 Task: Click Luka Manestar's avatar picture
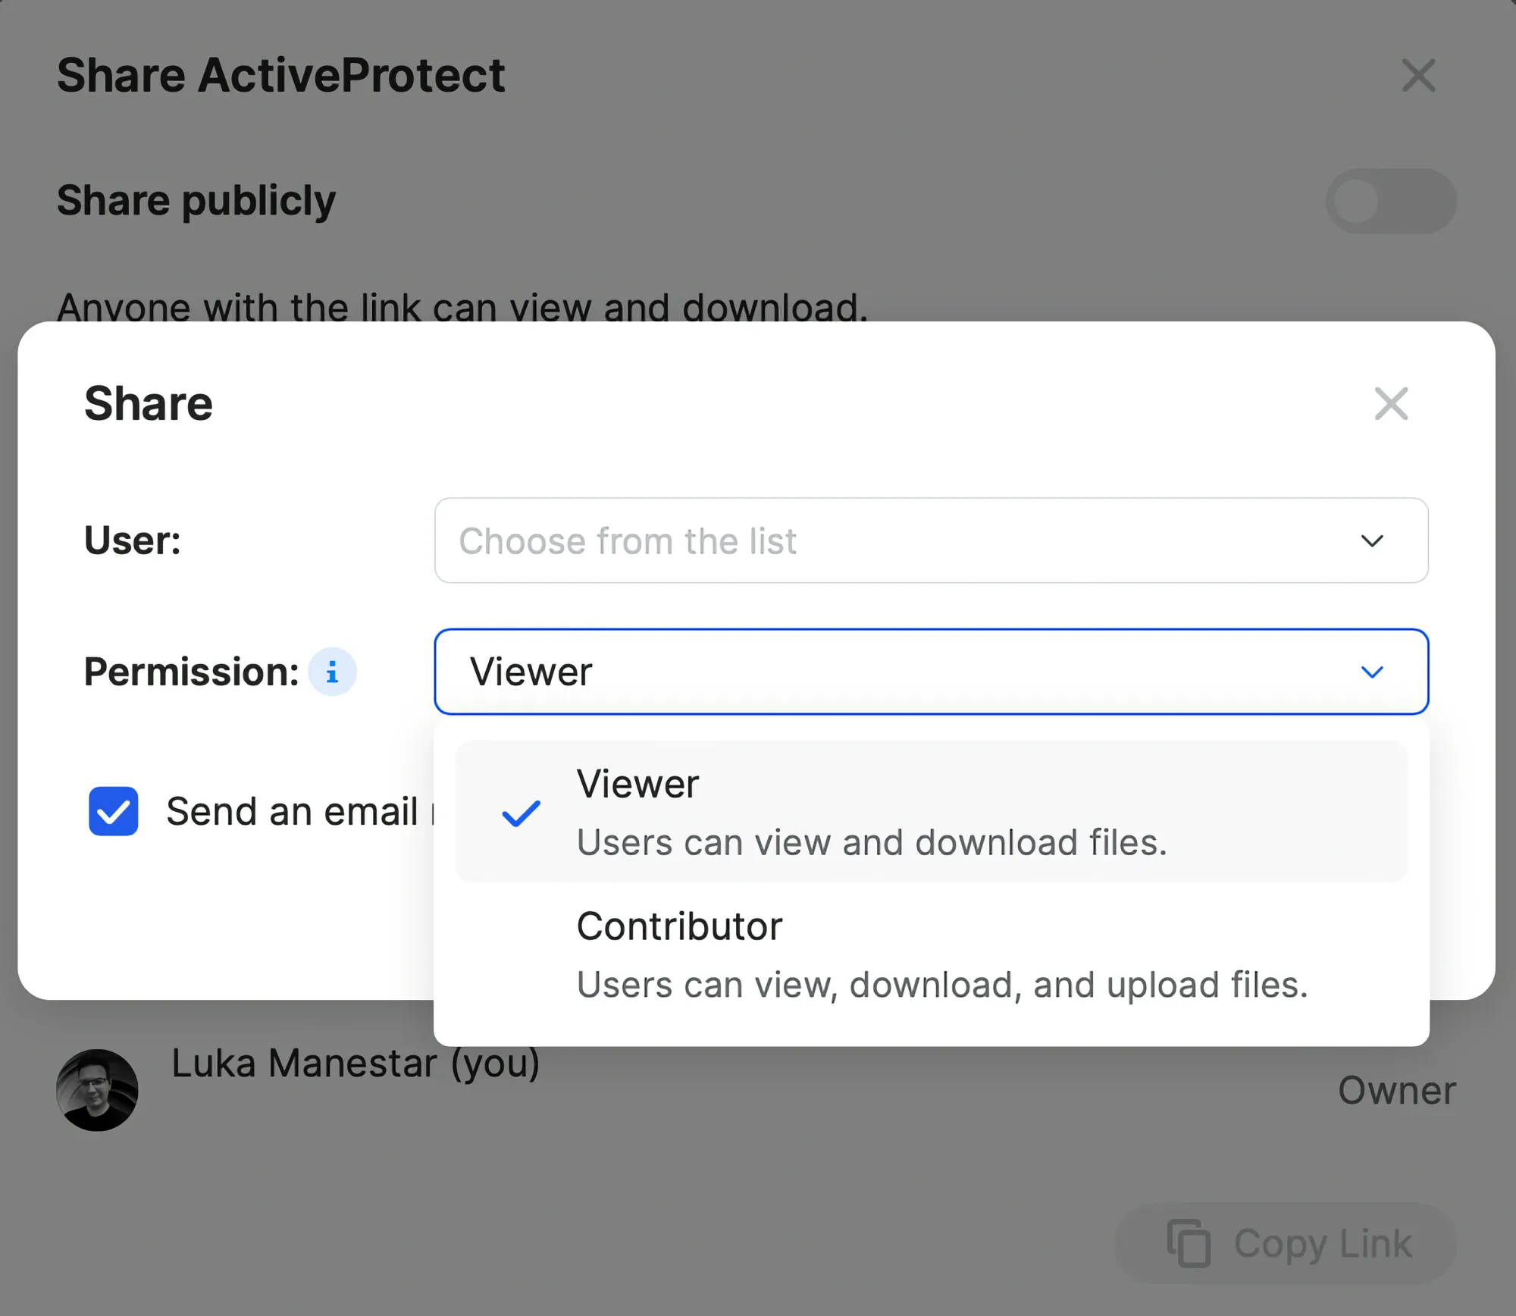pos(98,1090)
